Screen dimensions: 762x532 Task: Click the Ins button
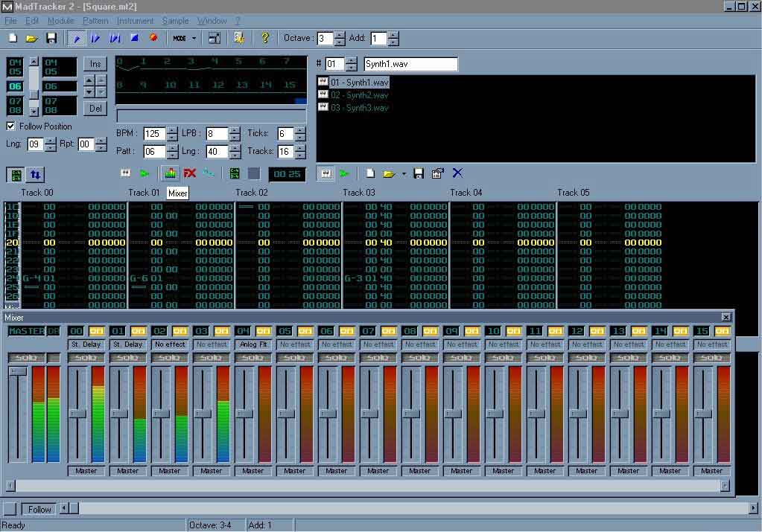pyautogui.click(x=95, y=64)
